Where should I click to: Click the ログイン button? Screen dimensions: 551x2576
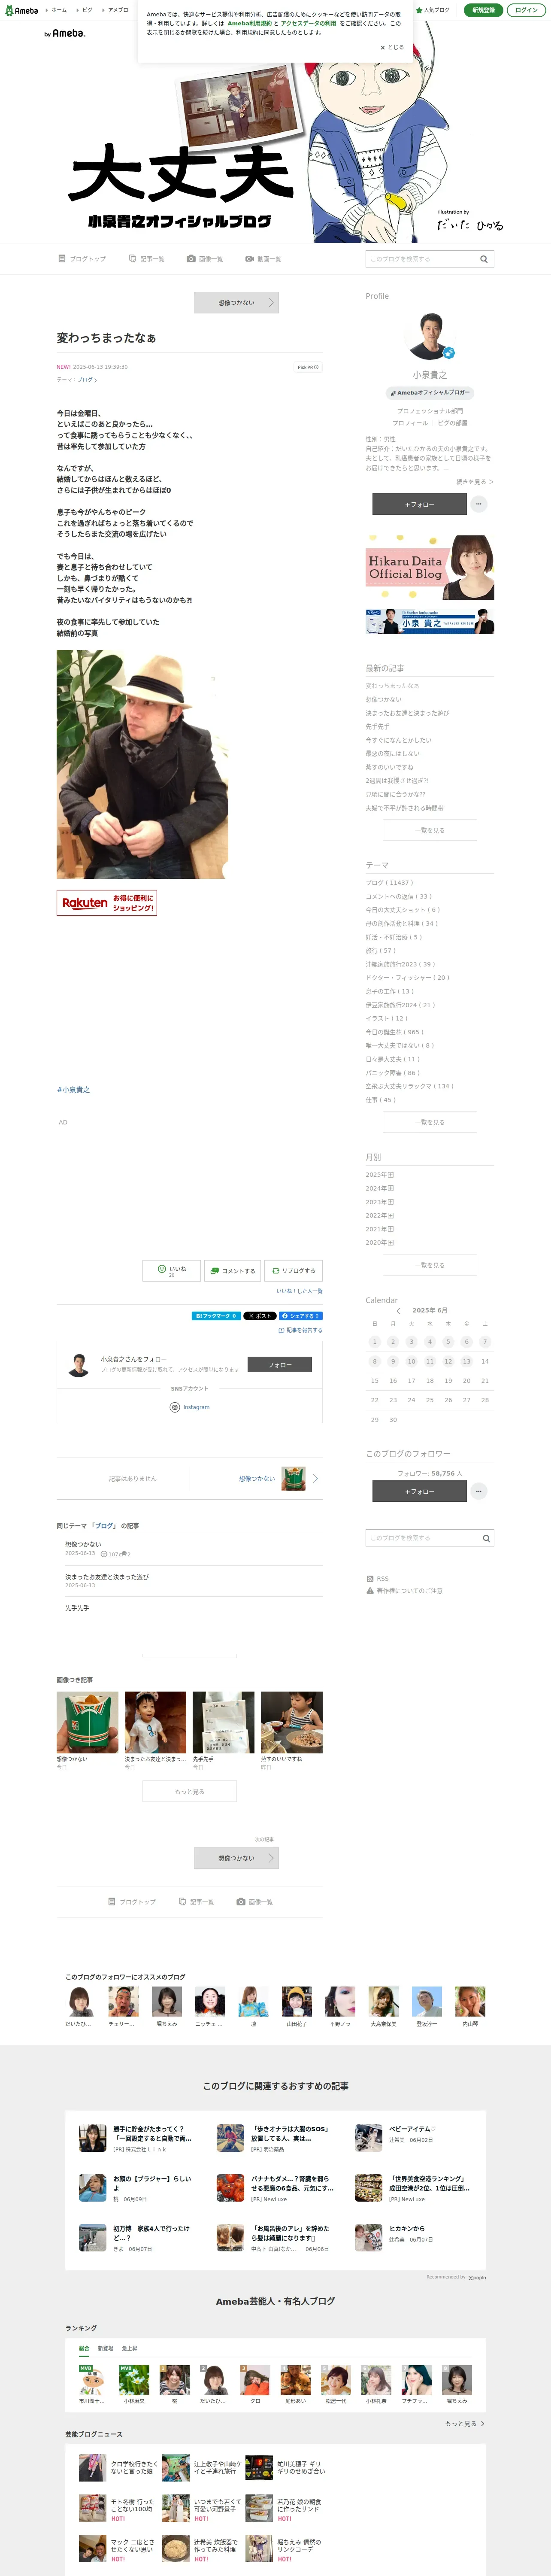pos(526,10)
